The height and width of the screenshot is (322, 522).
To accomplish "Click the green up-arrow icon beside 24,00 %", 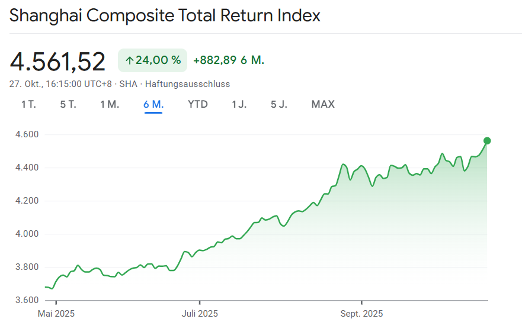I will (x=129, y=60).
